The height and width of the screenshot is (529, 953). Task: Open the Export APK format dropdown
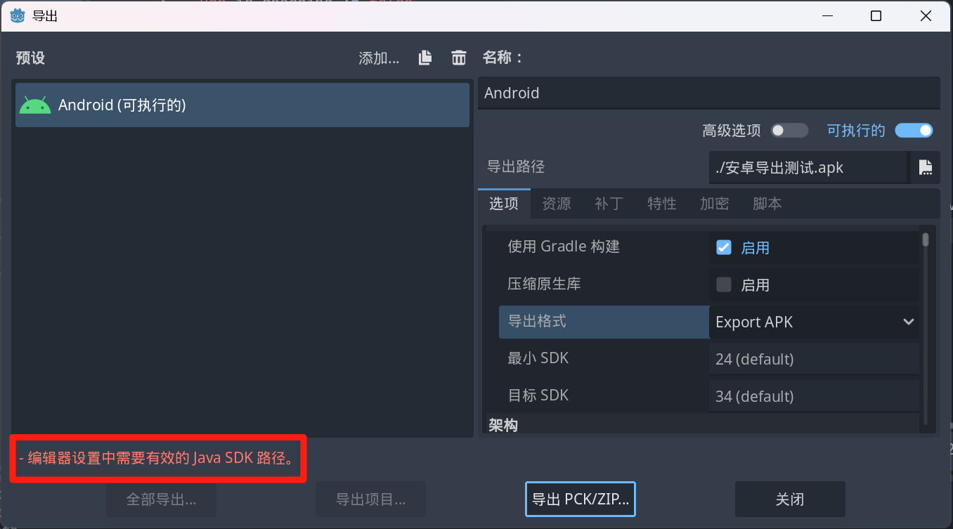point(815,322)
